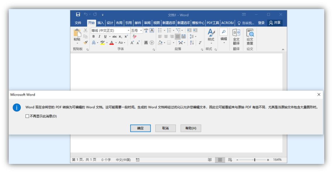Viewport: 333px width, 173px height.
Task: Click the character border A icon
Action: (152, 30)
